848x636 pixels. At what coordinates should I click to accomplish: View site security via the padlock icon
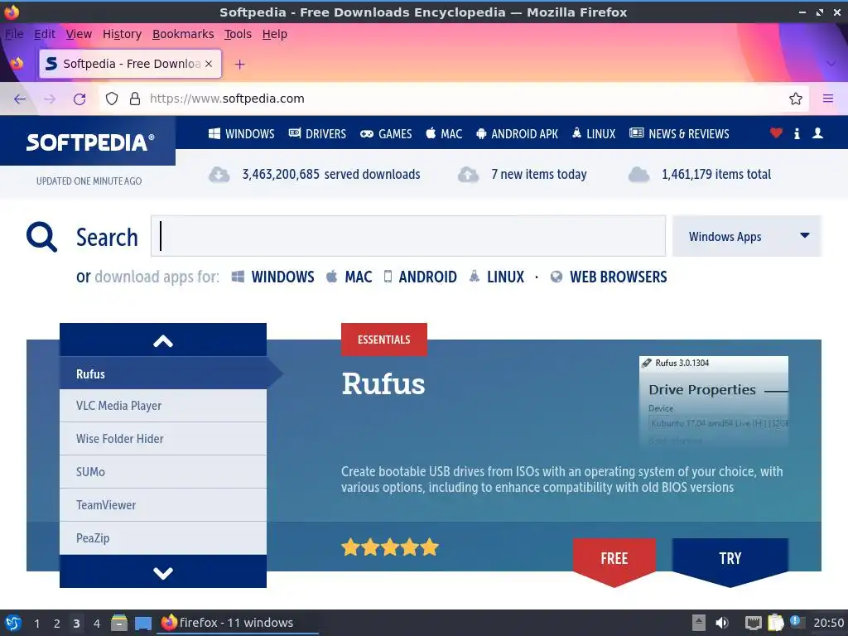click(x=135, y=99)
